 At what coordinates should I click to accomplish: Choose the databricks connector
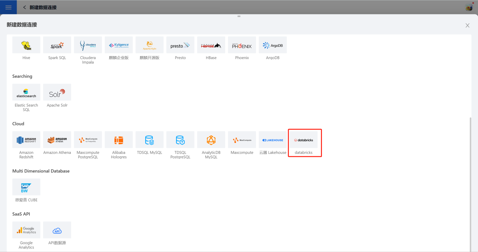pos(303,140)
